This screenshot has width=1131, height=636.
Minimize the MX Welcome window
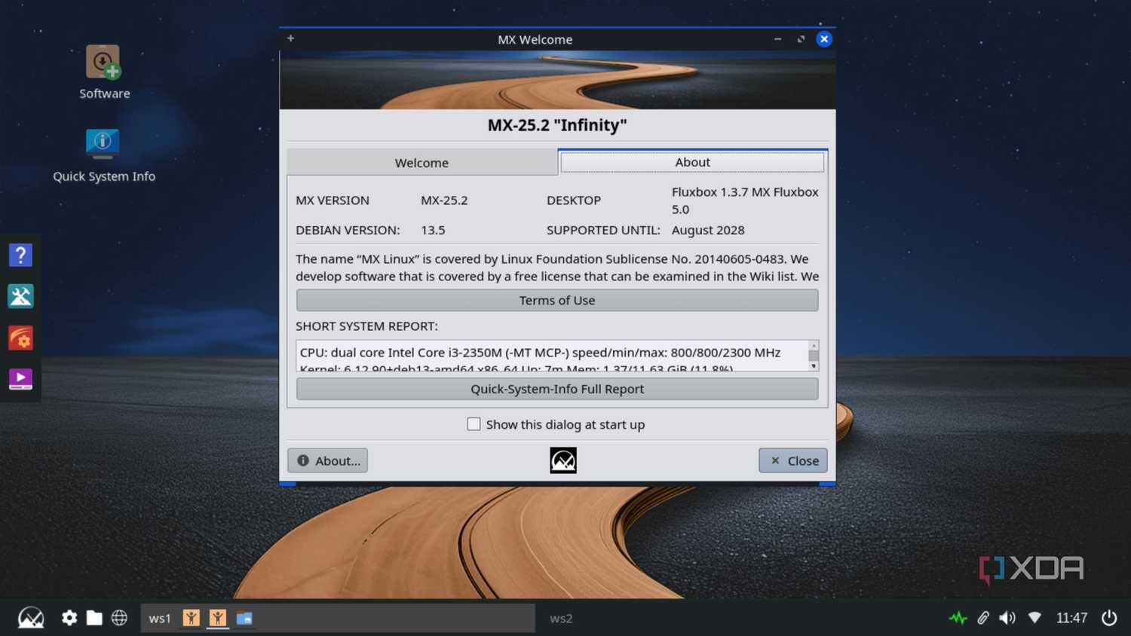[x=777, y=39]
